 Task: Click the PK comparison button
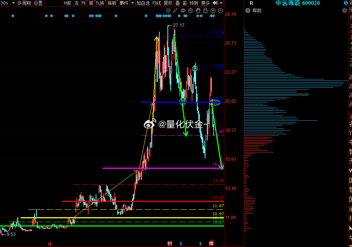(x=84, y=3)
